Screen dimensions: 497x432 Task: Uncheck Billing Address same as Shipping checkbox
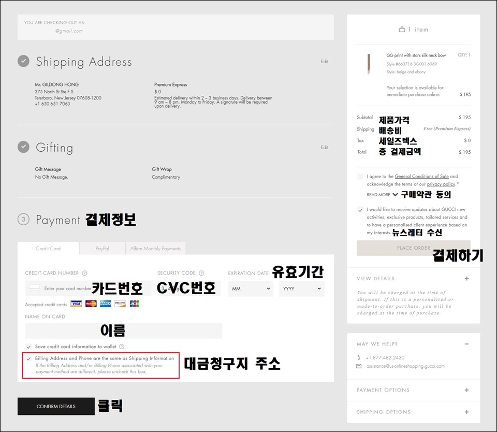tap(29, 358)
